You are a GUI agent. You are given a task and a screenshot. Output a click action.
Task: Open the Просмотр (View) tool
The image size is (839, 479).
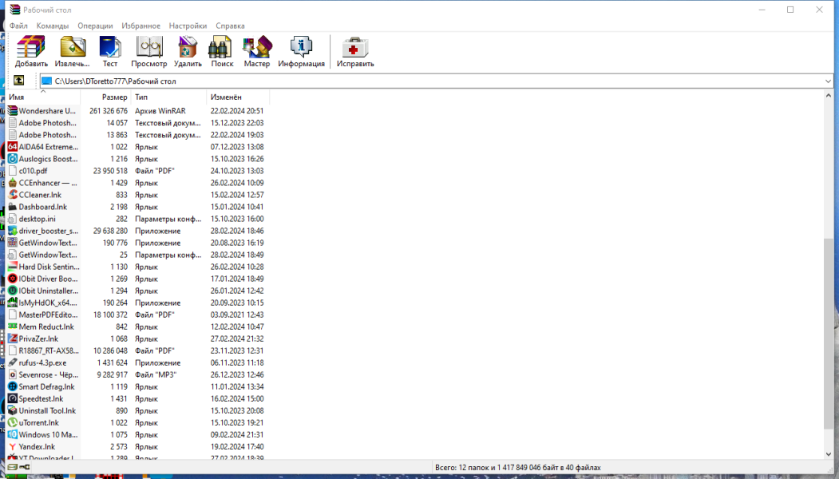click(148, 52)
